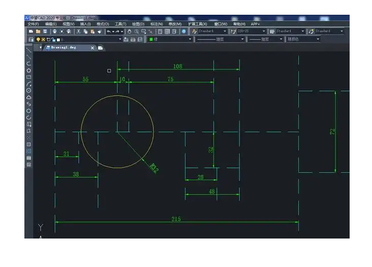
Task: Click the new drawing tab button
Action: coord(101,48)
